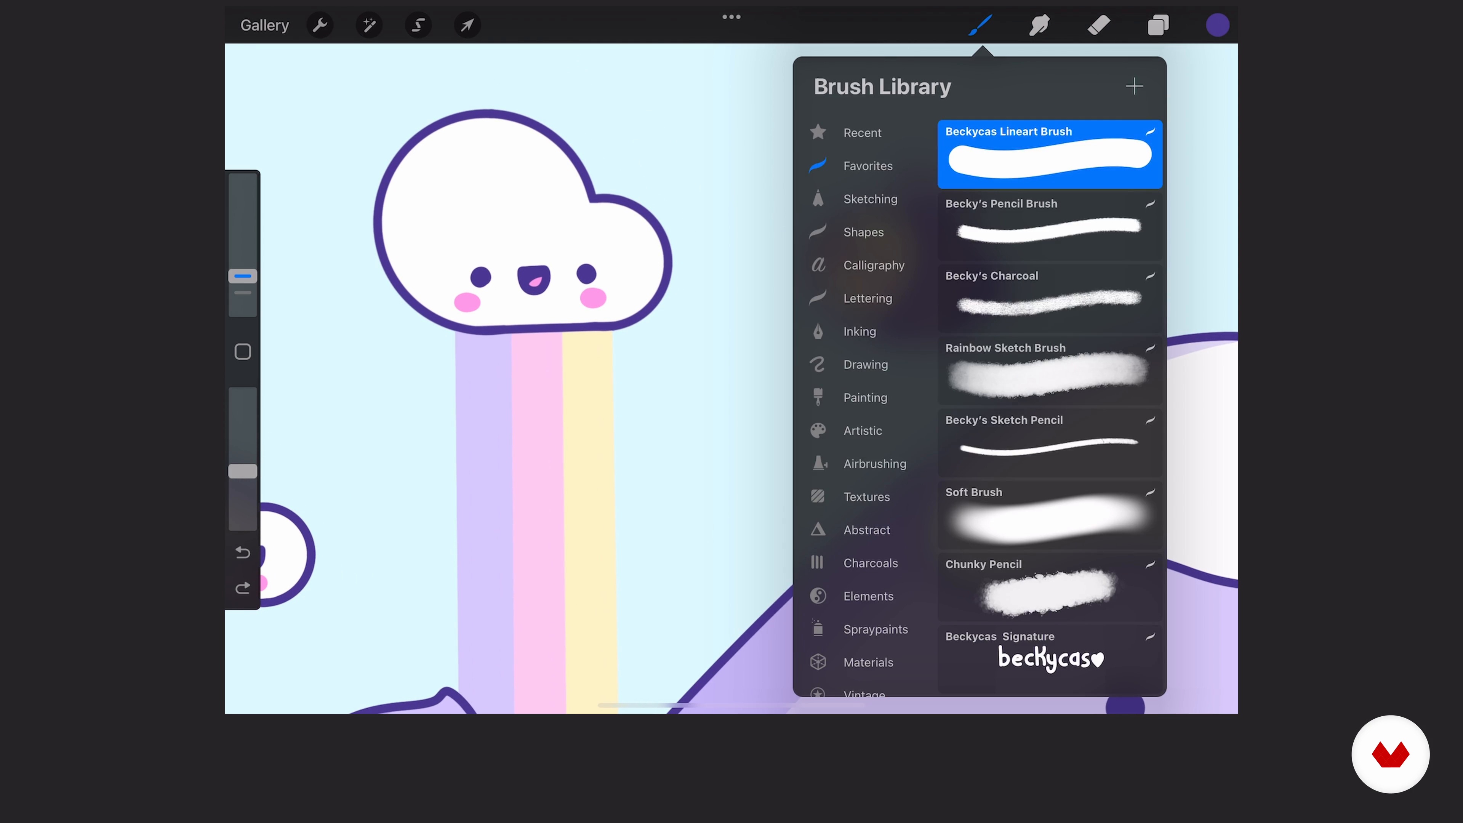Select the Rainbow Sketch Brush

tap(1050, 371)
